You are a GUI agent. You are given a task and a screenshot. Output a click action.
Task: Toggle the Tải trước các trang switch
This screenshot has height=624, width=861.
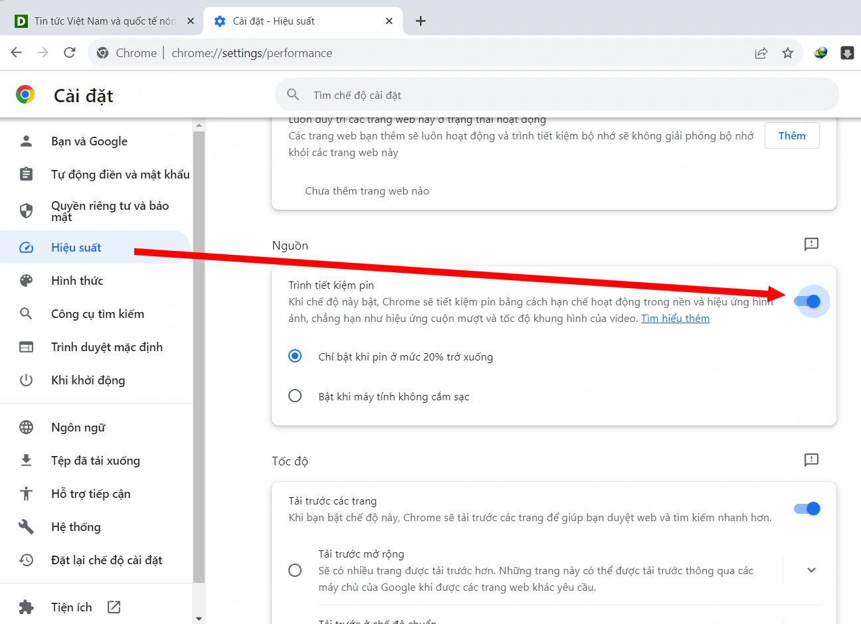(807, 508)
